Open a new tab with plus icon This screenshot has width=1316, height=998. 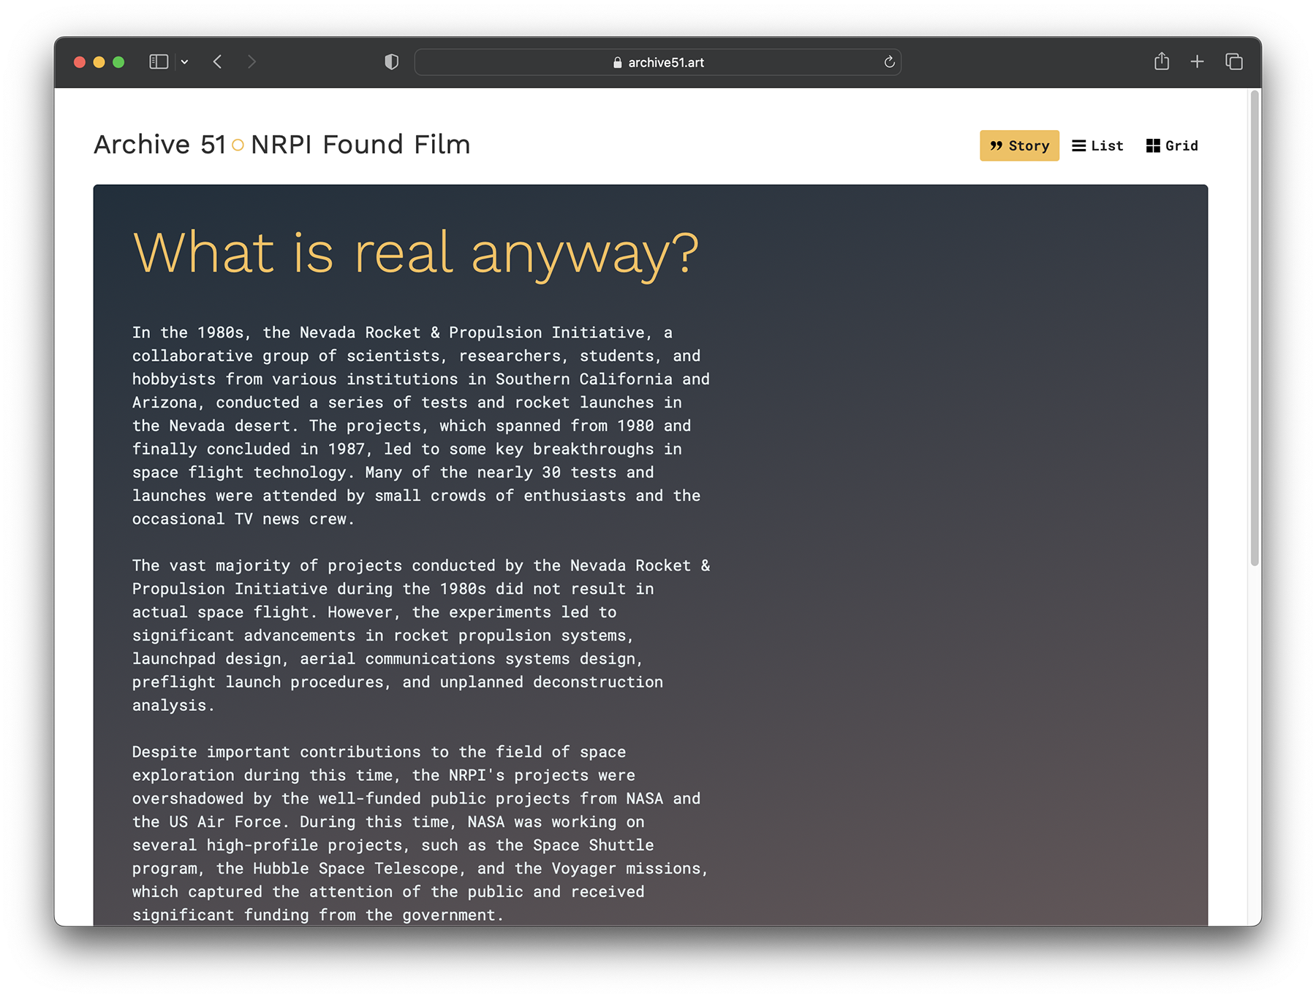[1197, 62]
